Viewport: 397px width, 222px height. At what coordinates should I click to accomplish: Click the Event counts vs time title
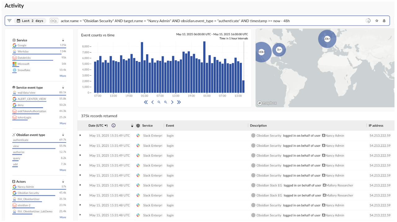[x=98, y=35]
